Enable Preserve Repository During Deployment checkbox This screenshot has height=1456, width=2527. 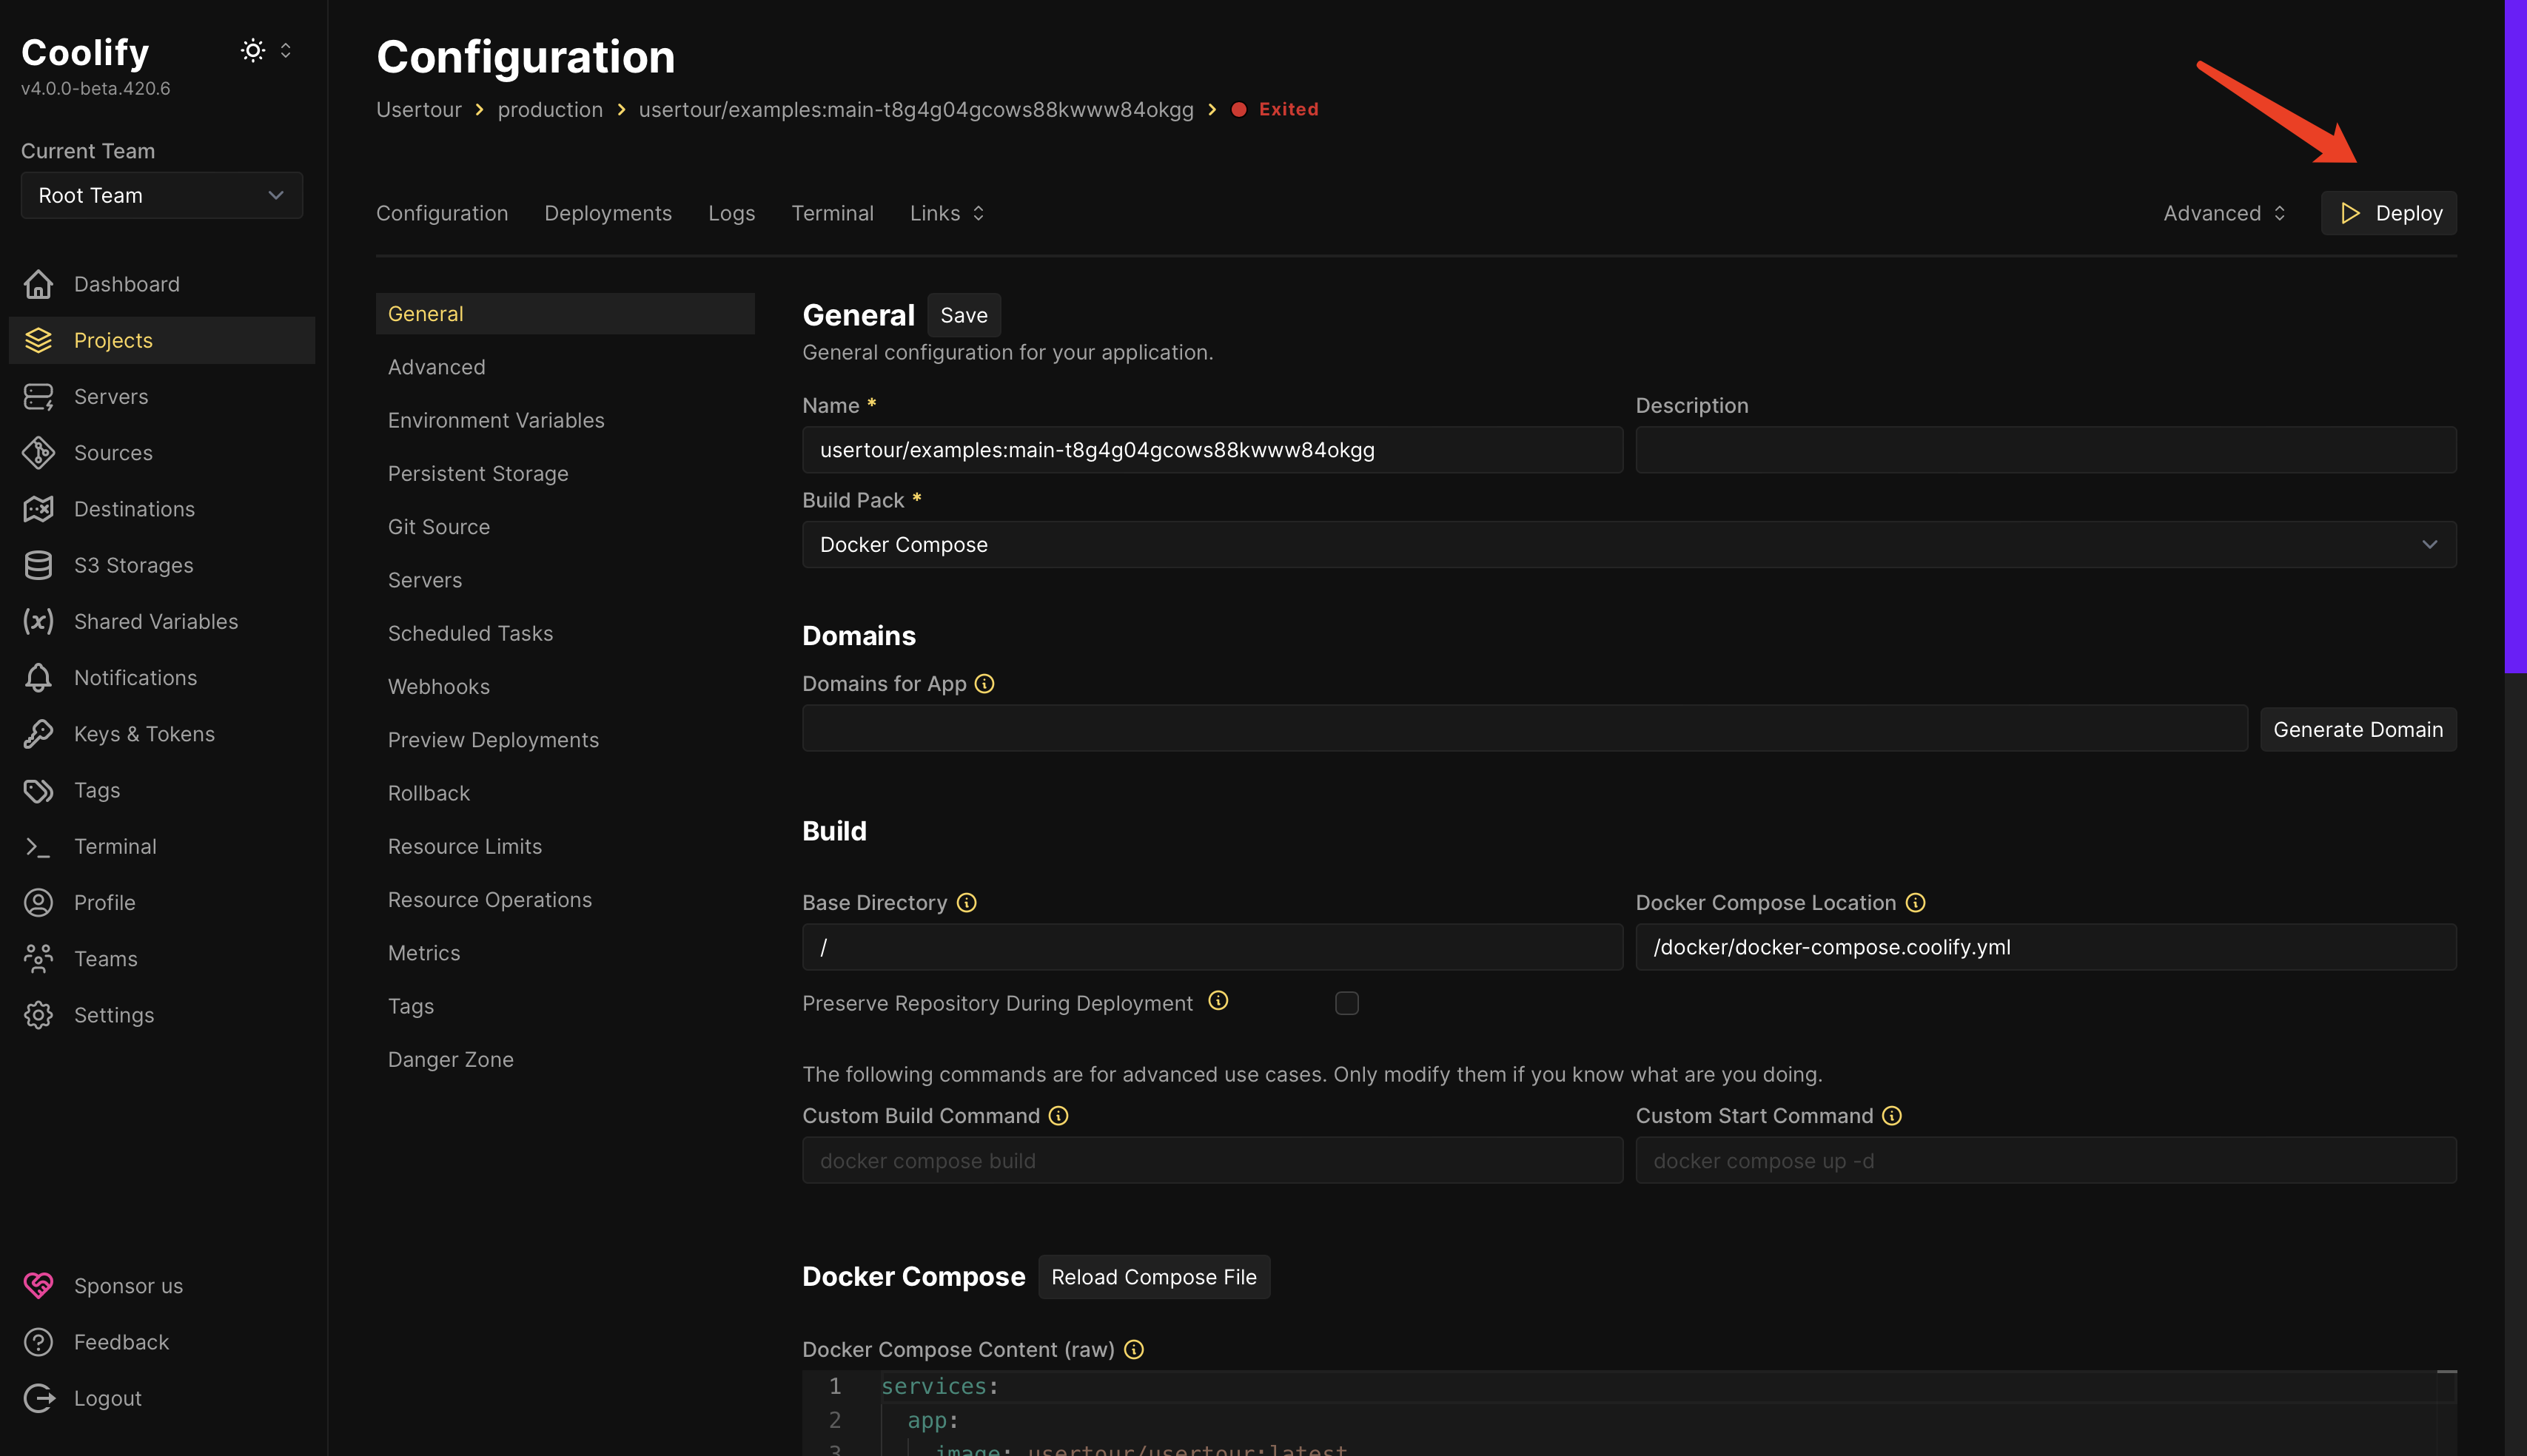[x=1346, y=1003]
